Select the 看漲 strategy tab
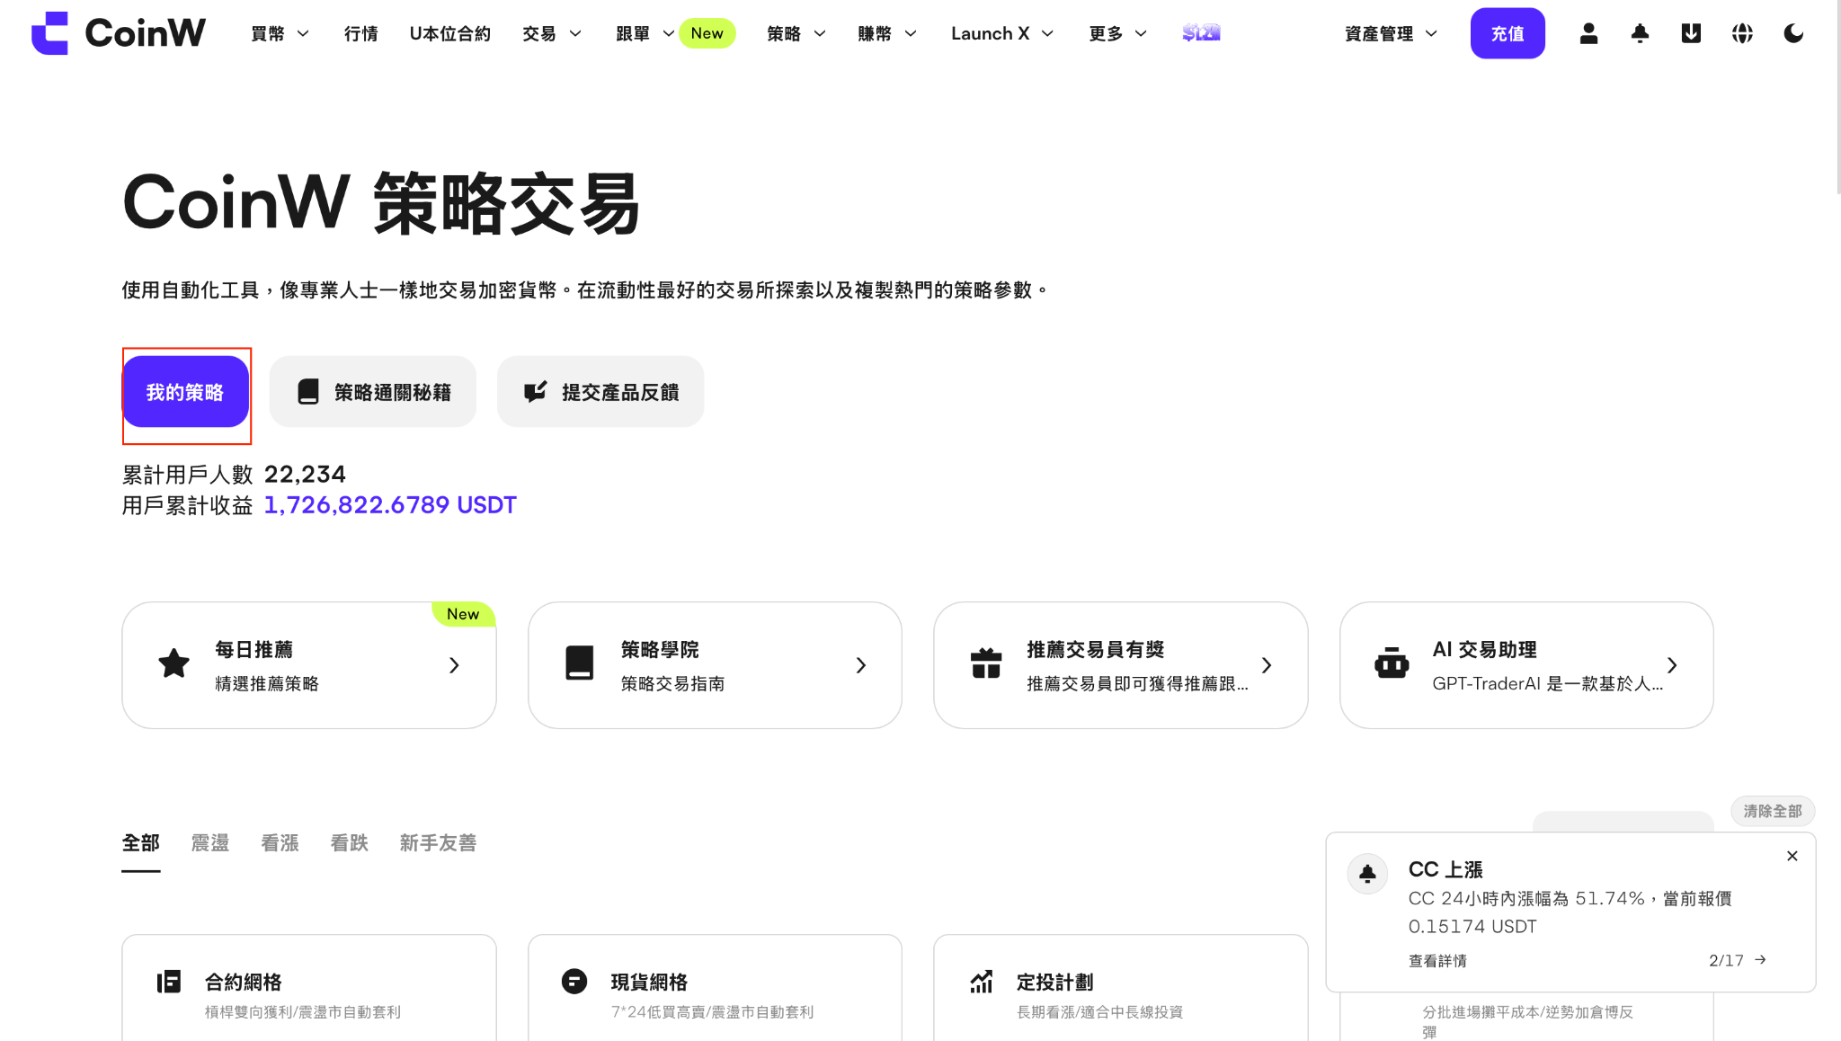Image resolution: width=1841 pixels, height=1041 pixels. click(x=280, y=843)
